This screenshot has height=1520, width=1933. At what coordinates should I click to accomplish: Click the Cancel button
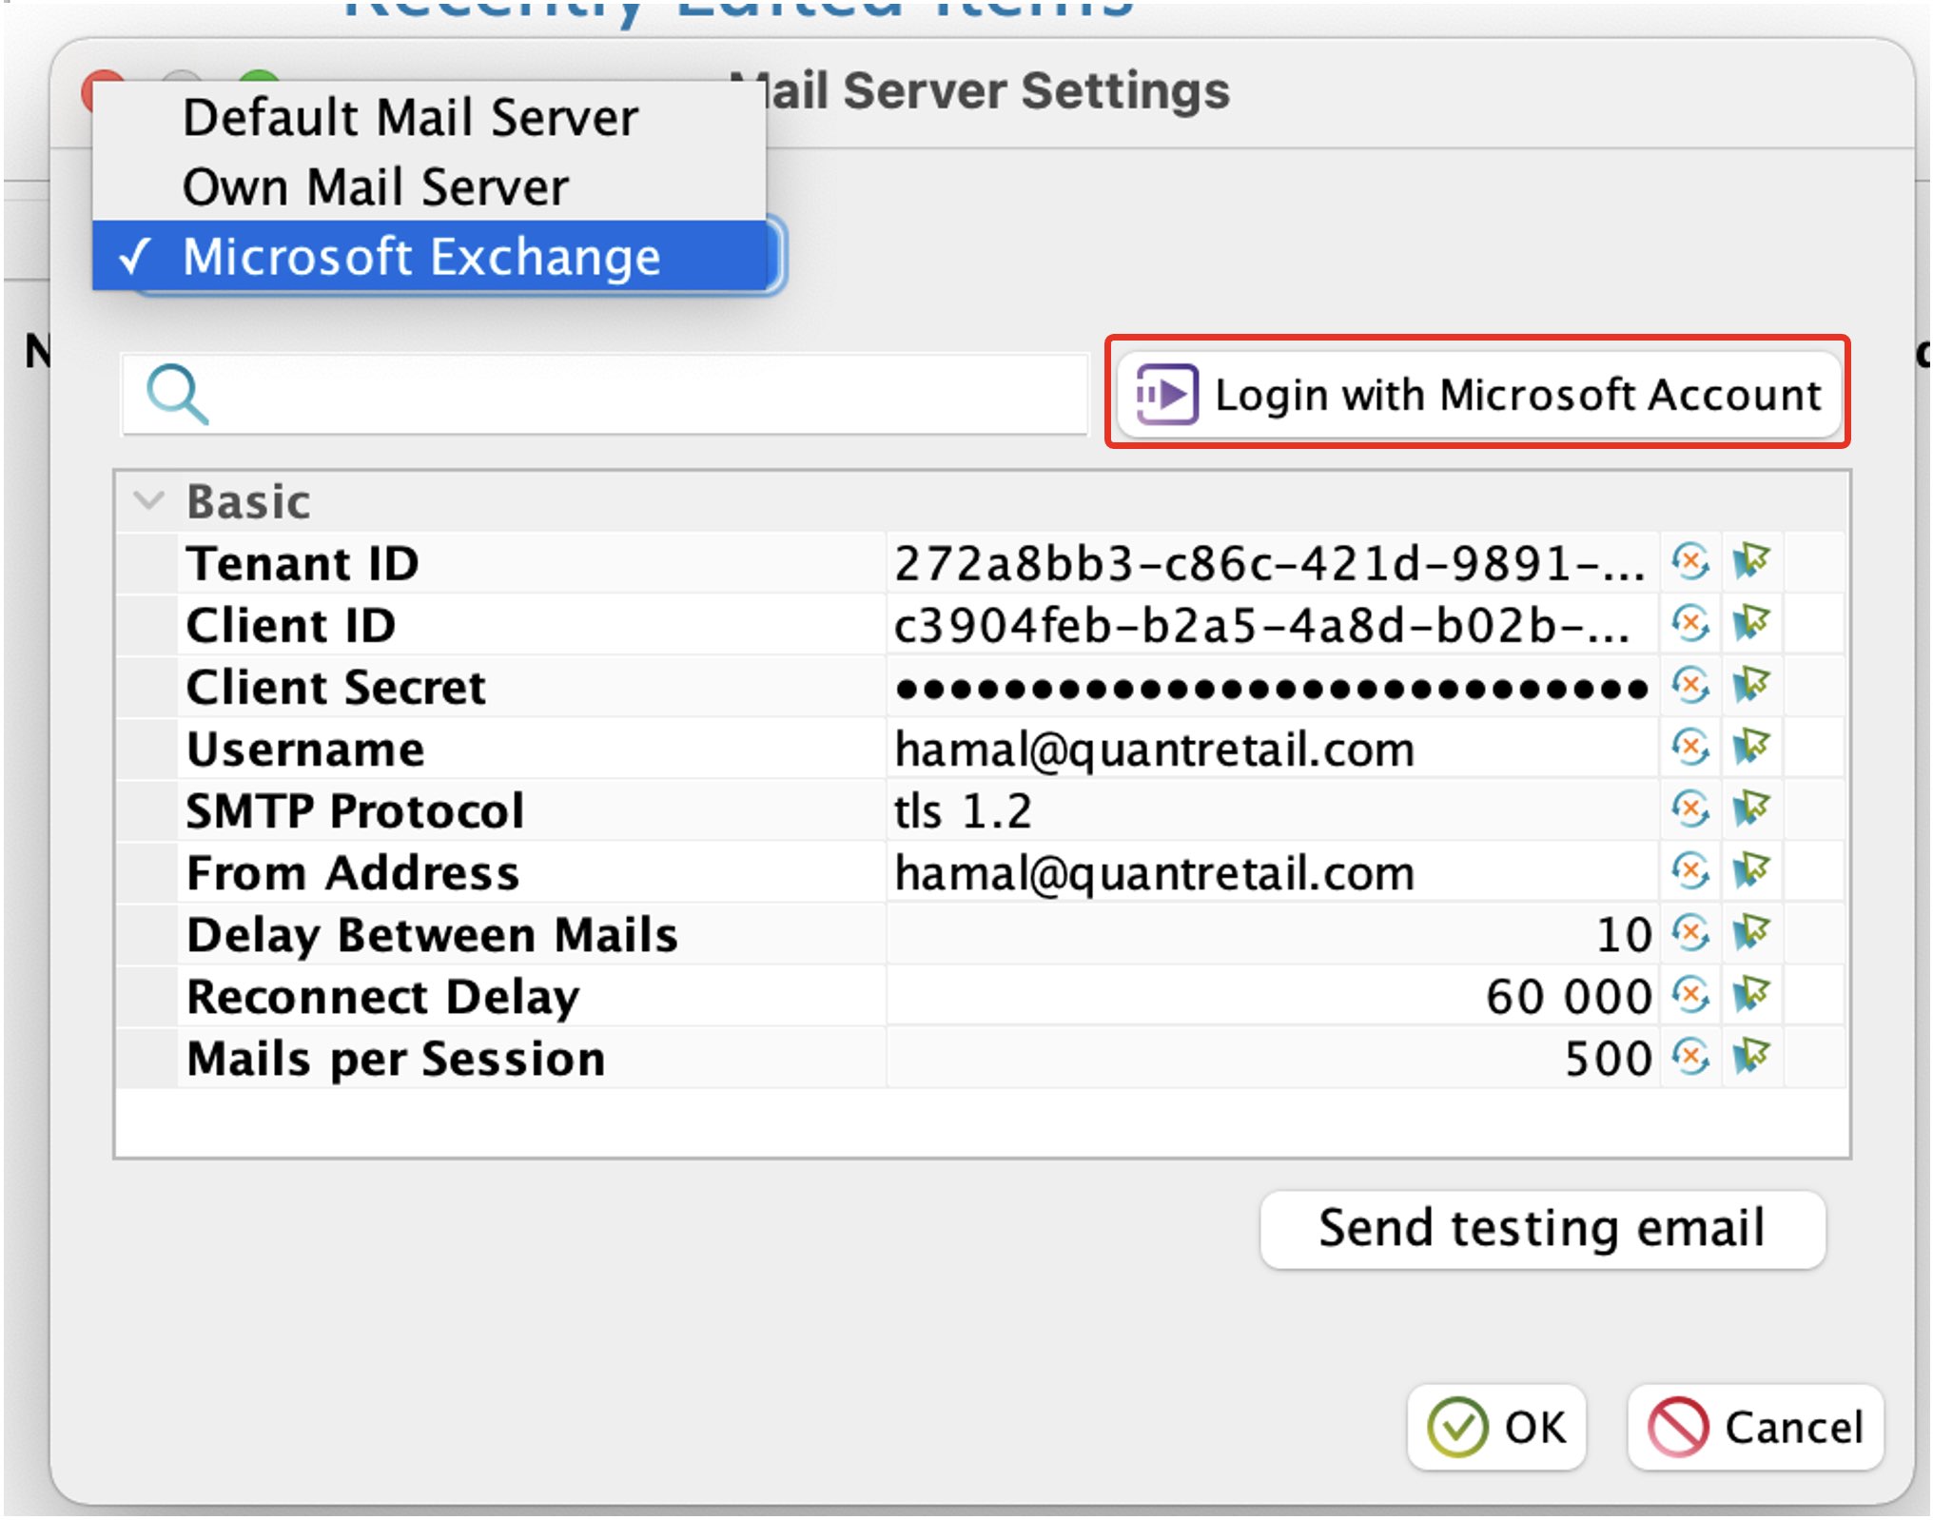pyautogui.click(x=1755, y=1427)
